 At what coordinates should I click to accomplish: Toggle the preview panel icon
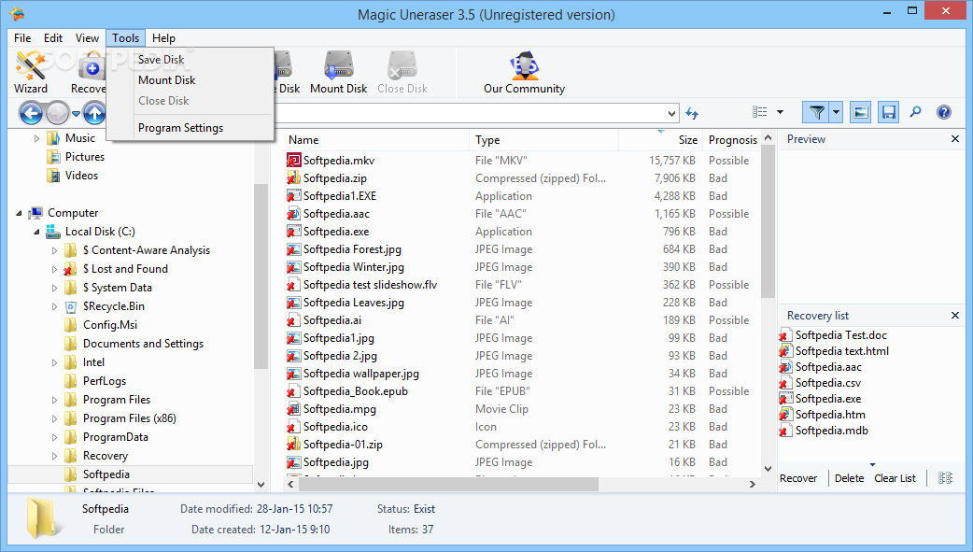[x=861, y=112]
